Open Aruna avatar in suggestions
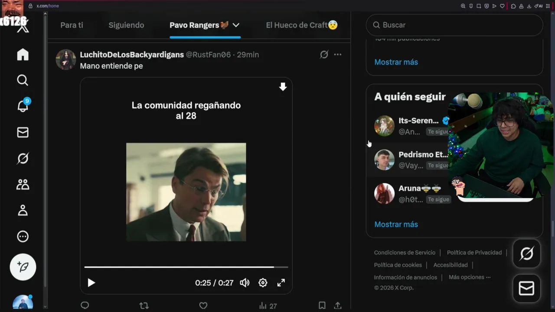Viewport: 555px width, 312px height. (x=384, y=194)
